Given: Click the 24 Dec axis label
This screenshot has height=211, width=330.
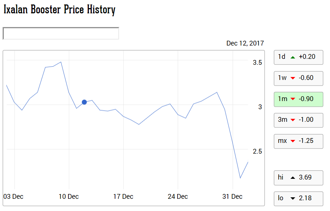Looking at the screenshot, I should tap(178, 197).
